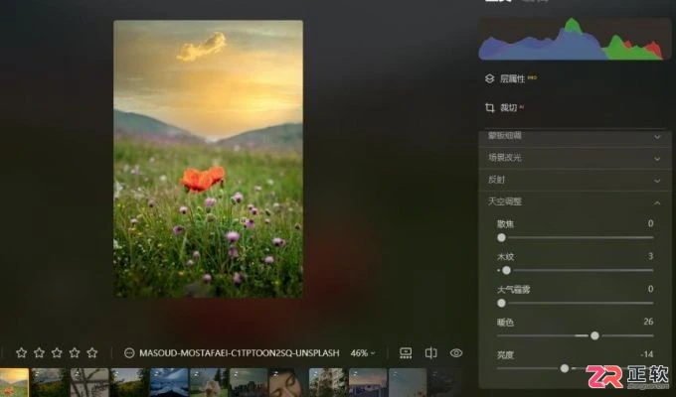Click the 木纹 label
This screenshot has width=676, height=397.
pos(505,257)
